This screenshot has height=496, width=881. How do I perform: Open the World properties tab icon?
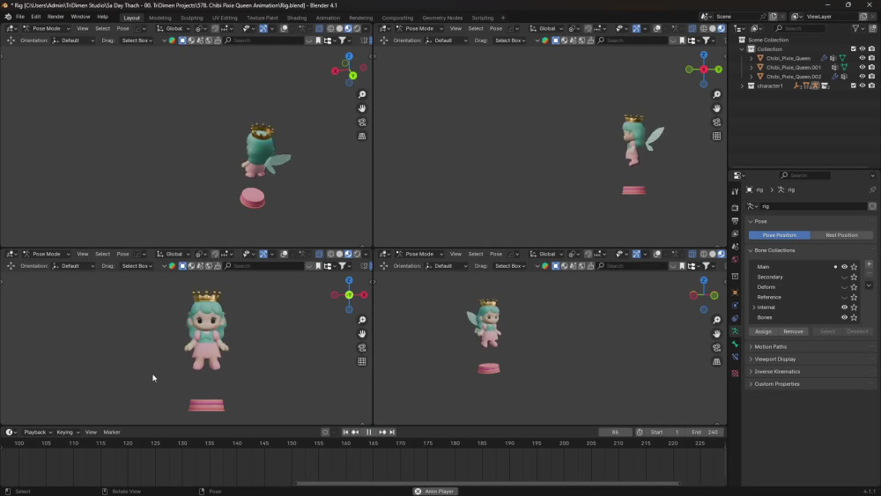[735, 260]
